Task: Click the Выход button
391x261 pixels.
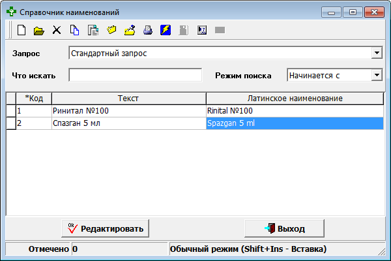Action: click(x=284, y=228)
